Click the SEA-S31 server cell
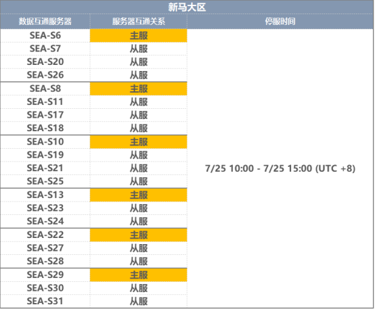 [45, 301]
